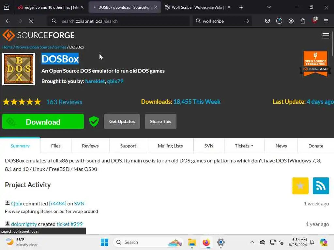Click the yellow star favorite button

(x=300, y=186)
